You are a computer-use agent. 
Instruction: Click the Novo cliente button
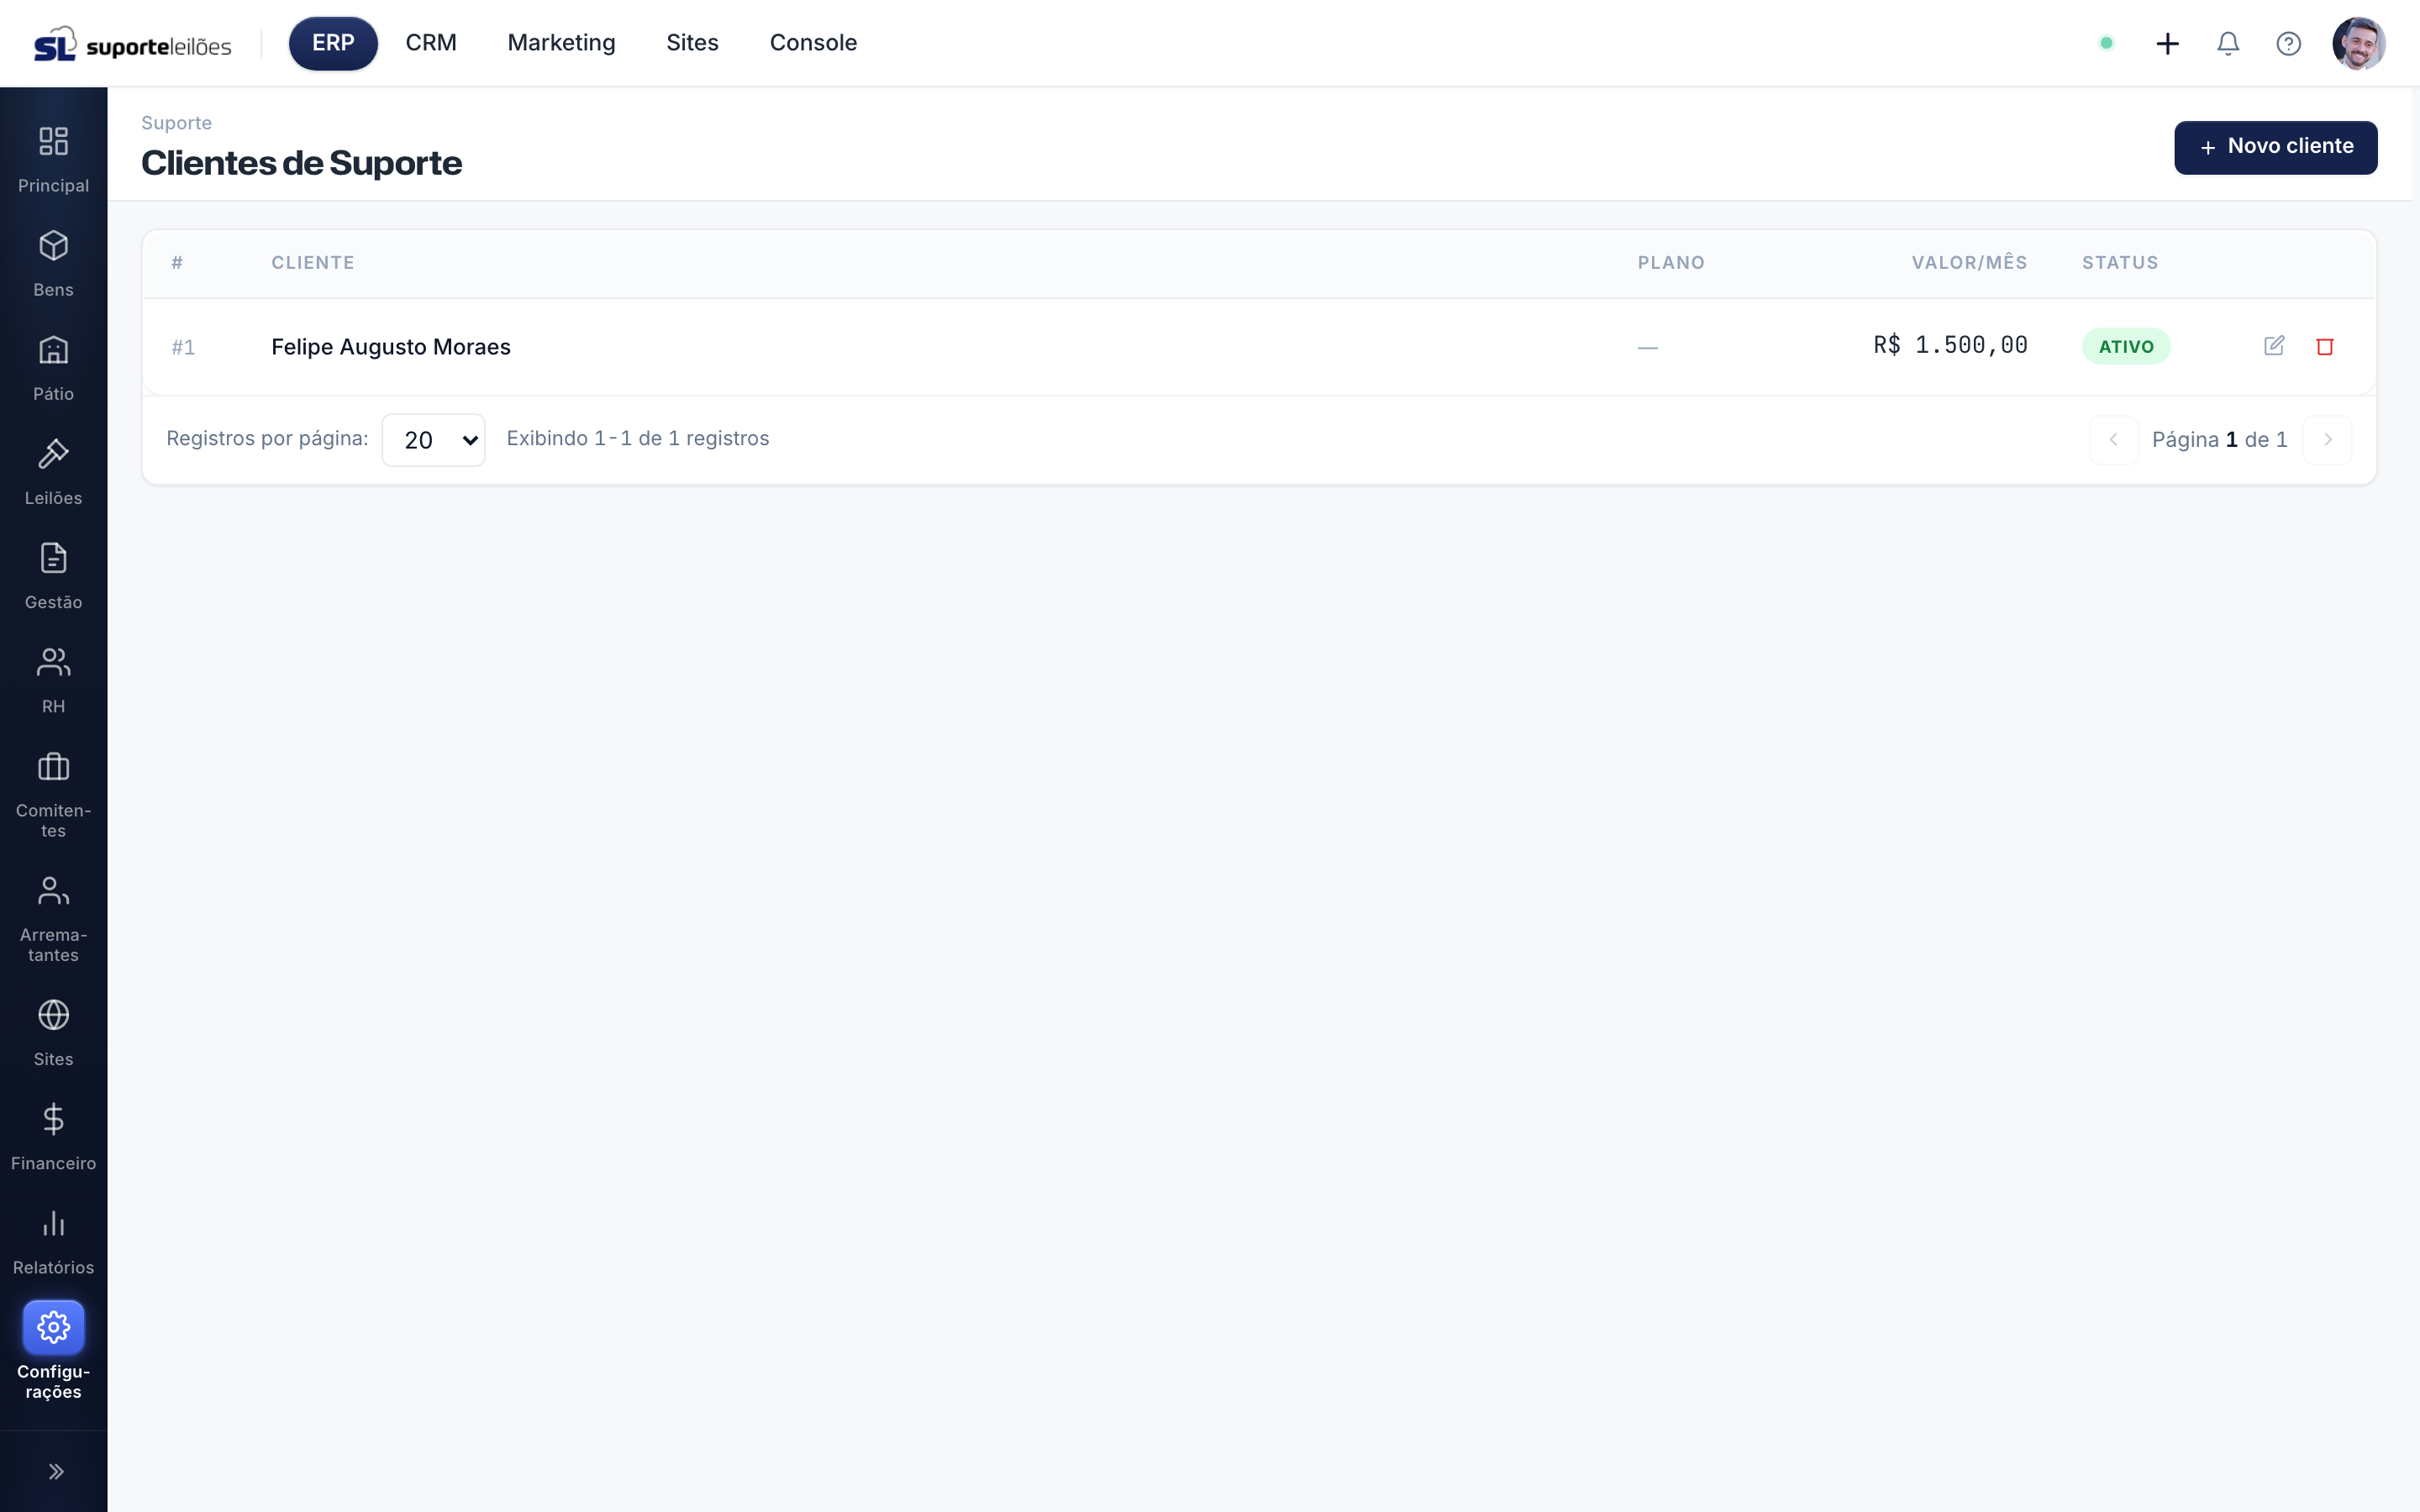tap(2275, 147)
